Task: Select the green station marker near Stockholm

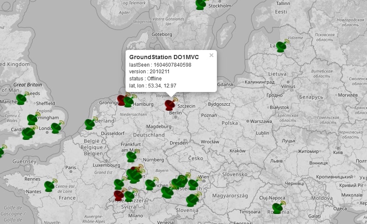Action: click(x=201, y=4)
